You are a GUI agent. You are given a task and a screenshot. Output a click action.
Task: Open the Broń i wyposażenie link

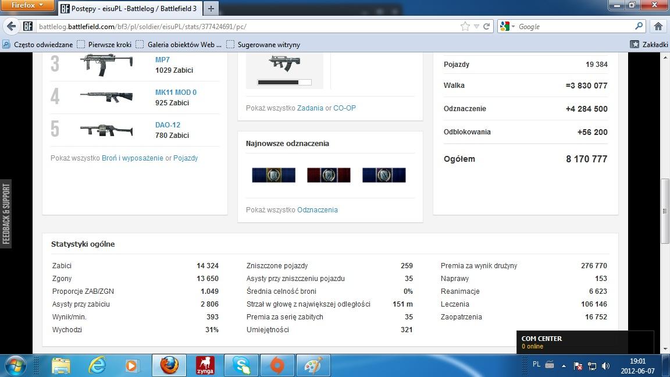point(133,158)
